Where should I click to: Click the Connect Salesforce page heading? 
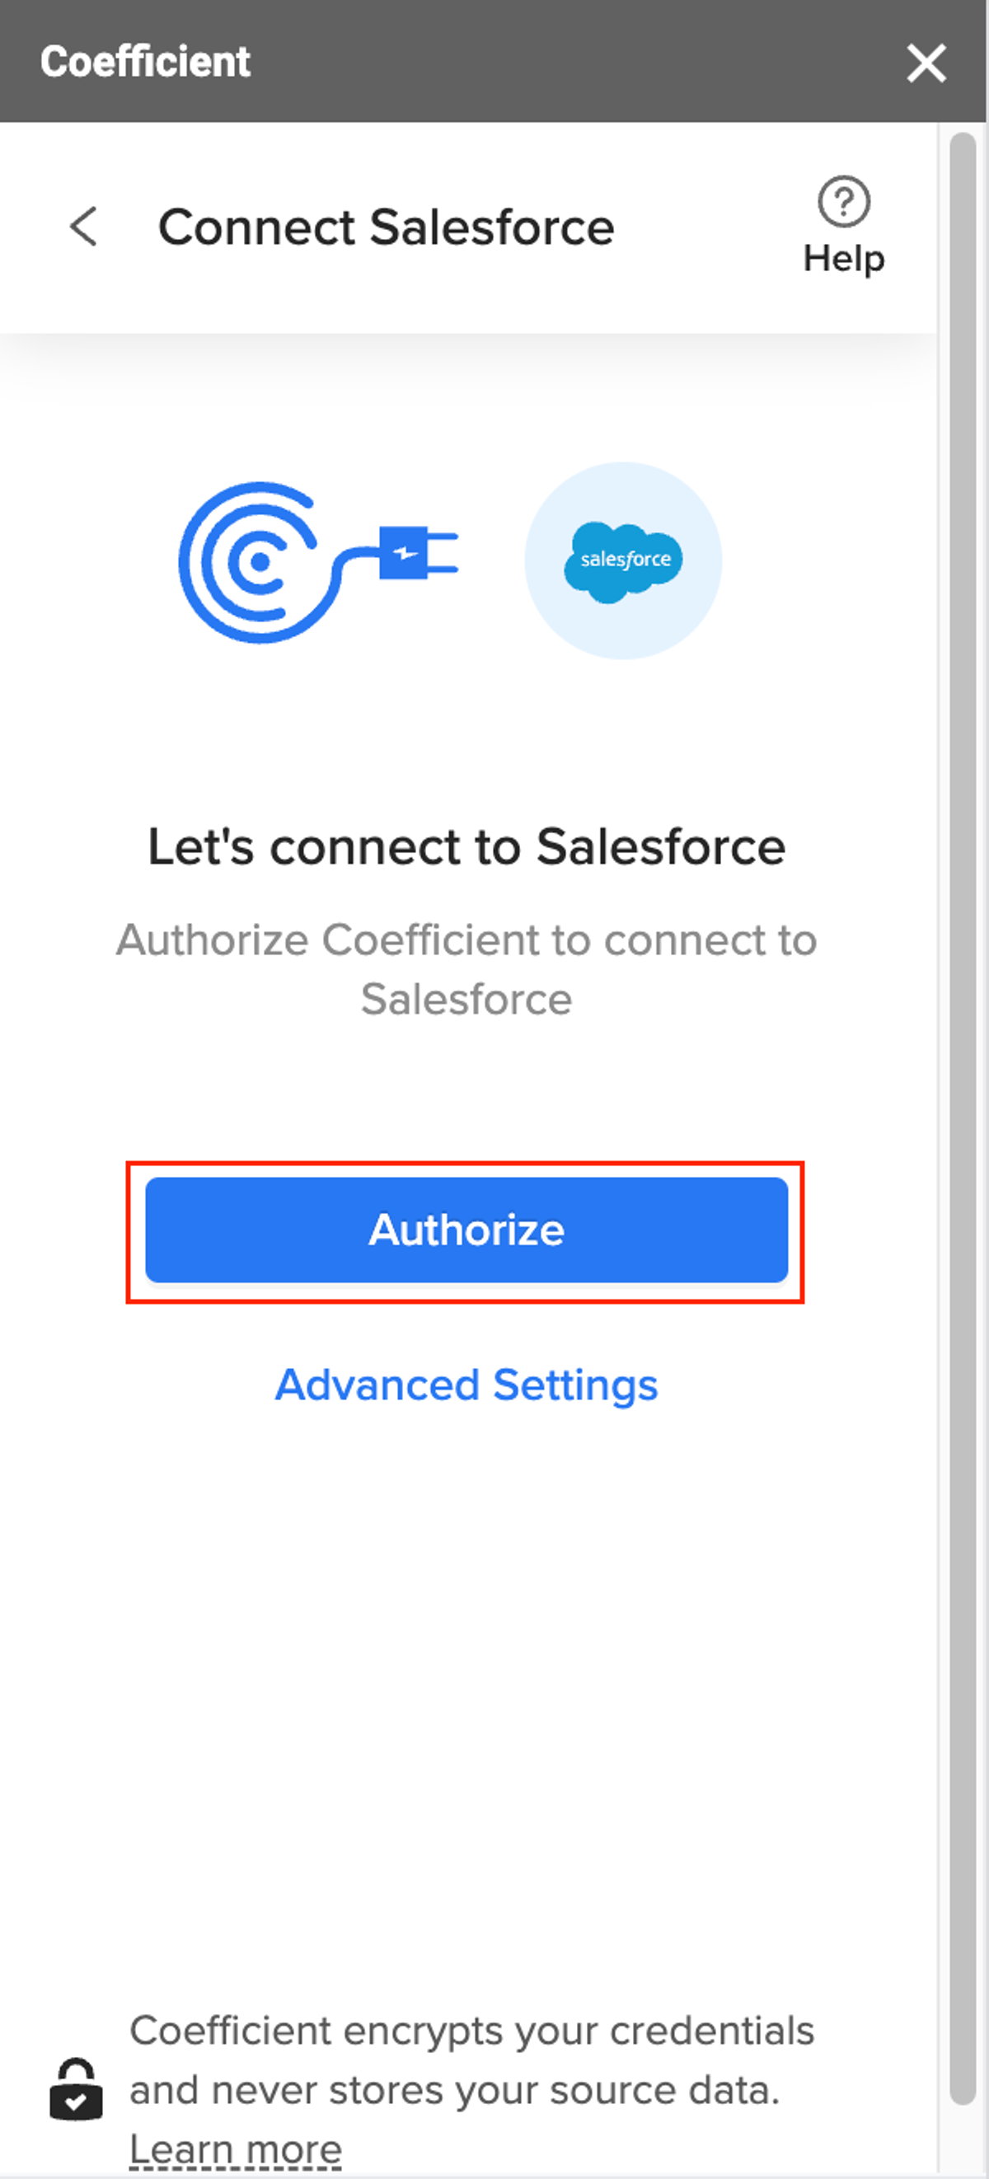click(386, 227)
